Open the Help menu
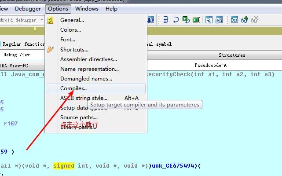 [111, 9]
